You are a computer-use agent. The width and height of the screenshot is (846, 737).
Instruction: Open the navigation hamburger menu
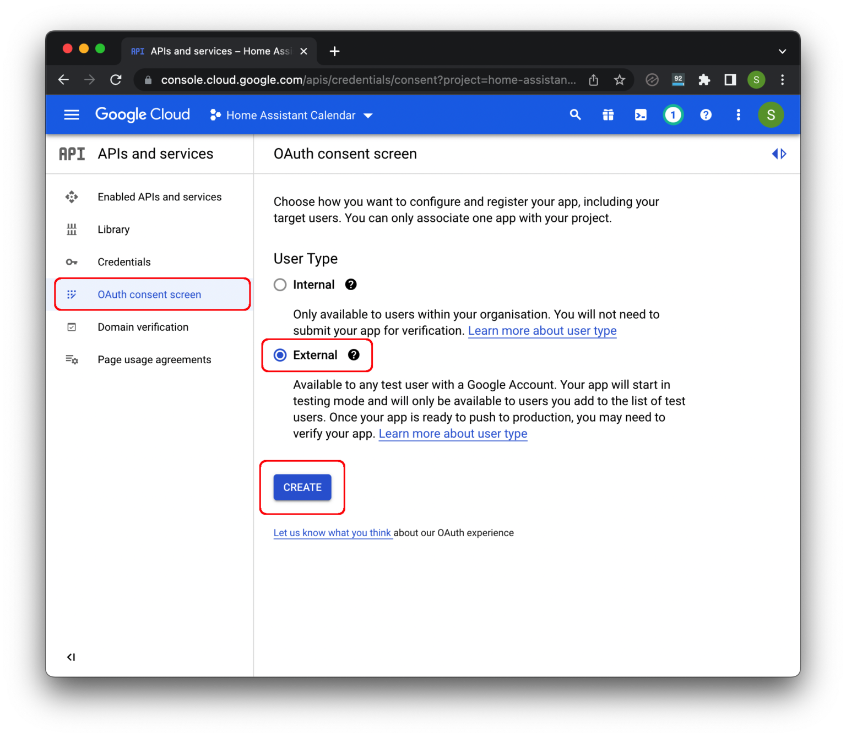[71, 114]
